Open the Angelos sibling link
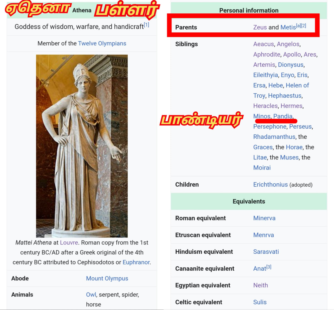 point(288,44)
